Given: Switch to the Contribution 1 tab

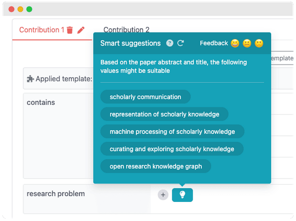Looking at the screenshot, I should pyautogui.click(x=41, y=30).
